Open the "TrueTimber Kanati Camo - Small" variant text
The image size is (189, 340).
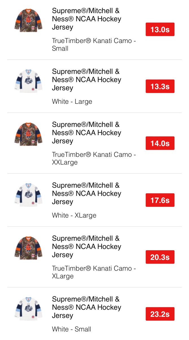coord(94,44)
